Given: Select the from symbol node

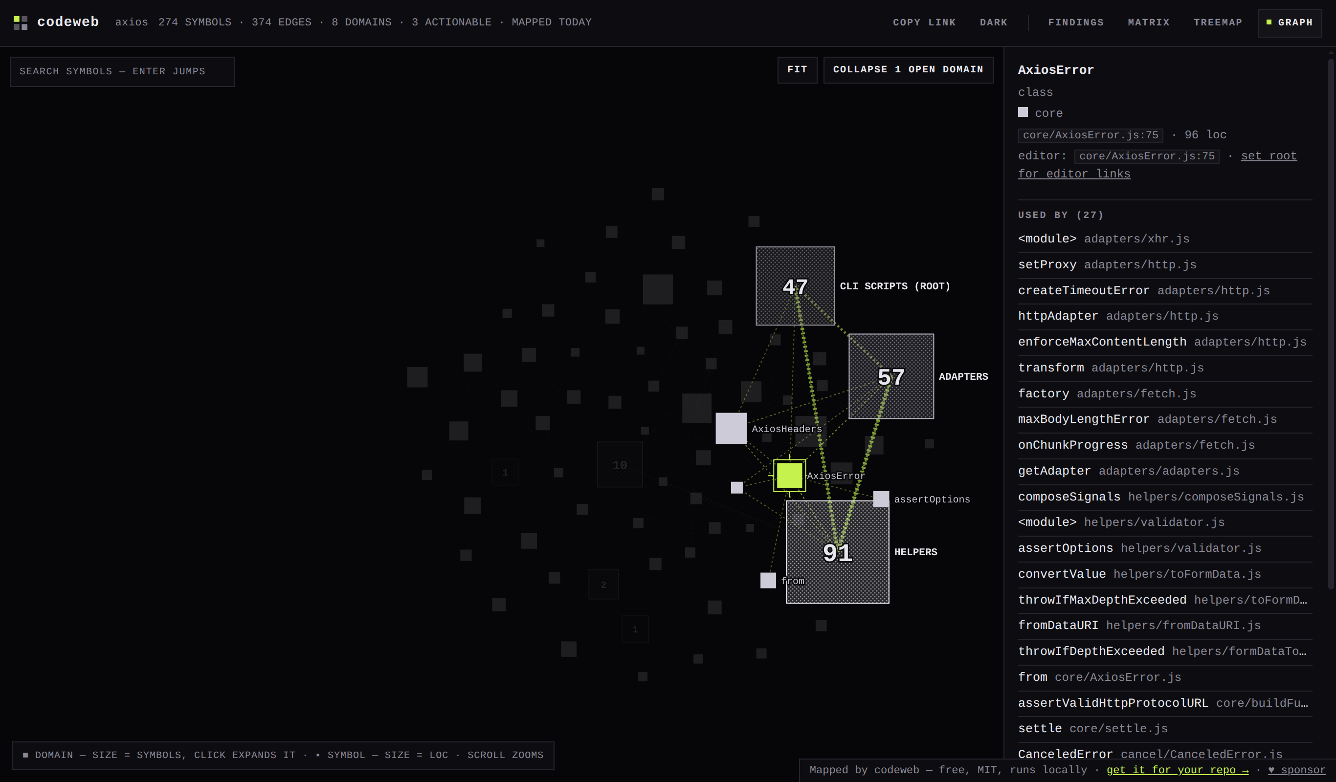Looking at the screenshot, I should (x=768, y=580).
